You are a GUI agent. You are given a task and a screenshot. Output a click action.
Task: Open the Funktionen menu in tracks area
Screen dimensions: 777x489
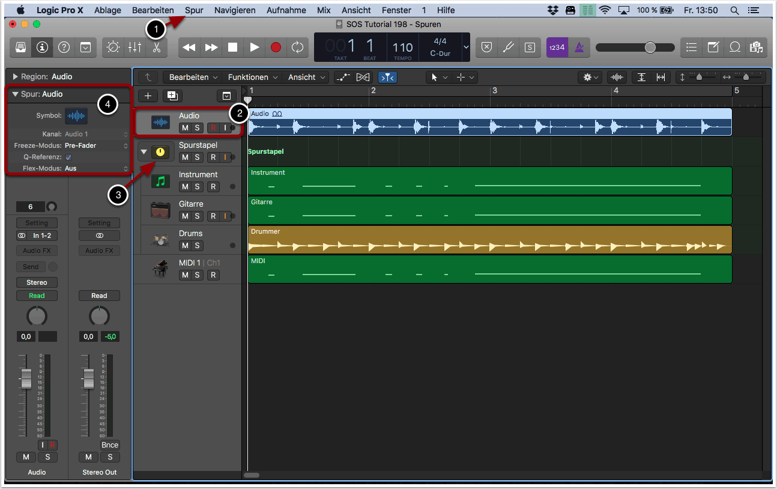(x=252, y=77)
